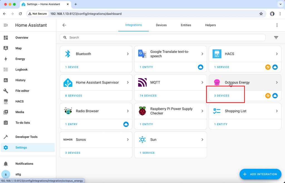Image resolution: width=285 pixels, height=183 pixels.
Task: Click the Bluetooth integration logo
Action: (68, 54)
